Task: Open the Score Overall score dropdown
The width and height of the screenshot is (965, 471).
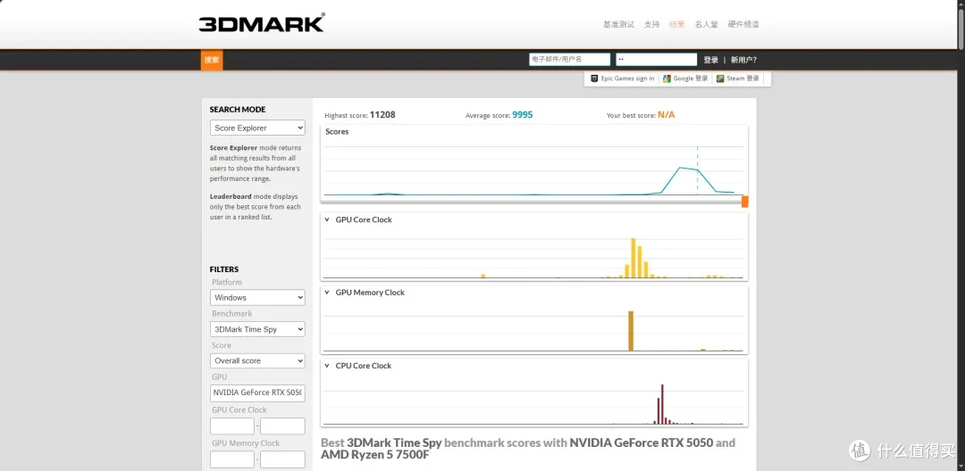Action: pyautogui.click(x=257, y=361)
